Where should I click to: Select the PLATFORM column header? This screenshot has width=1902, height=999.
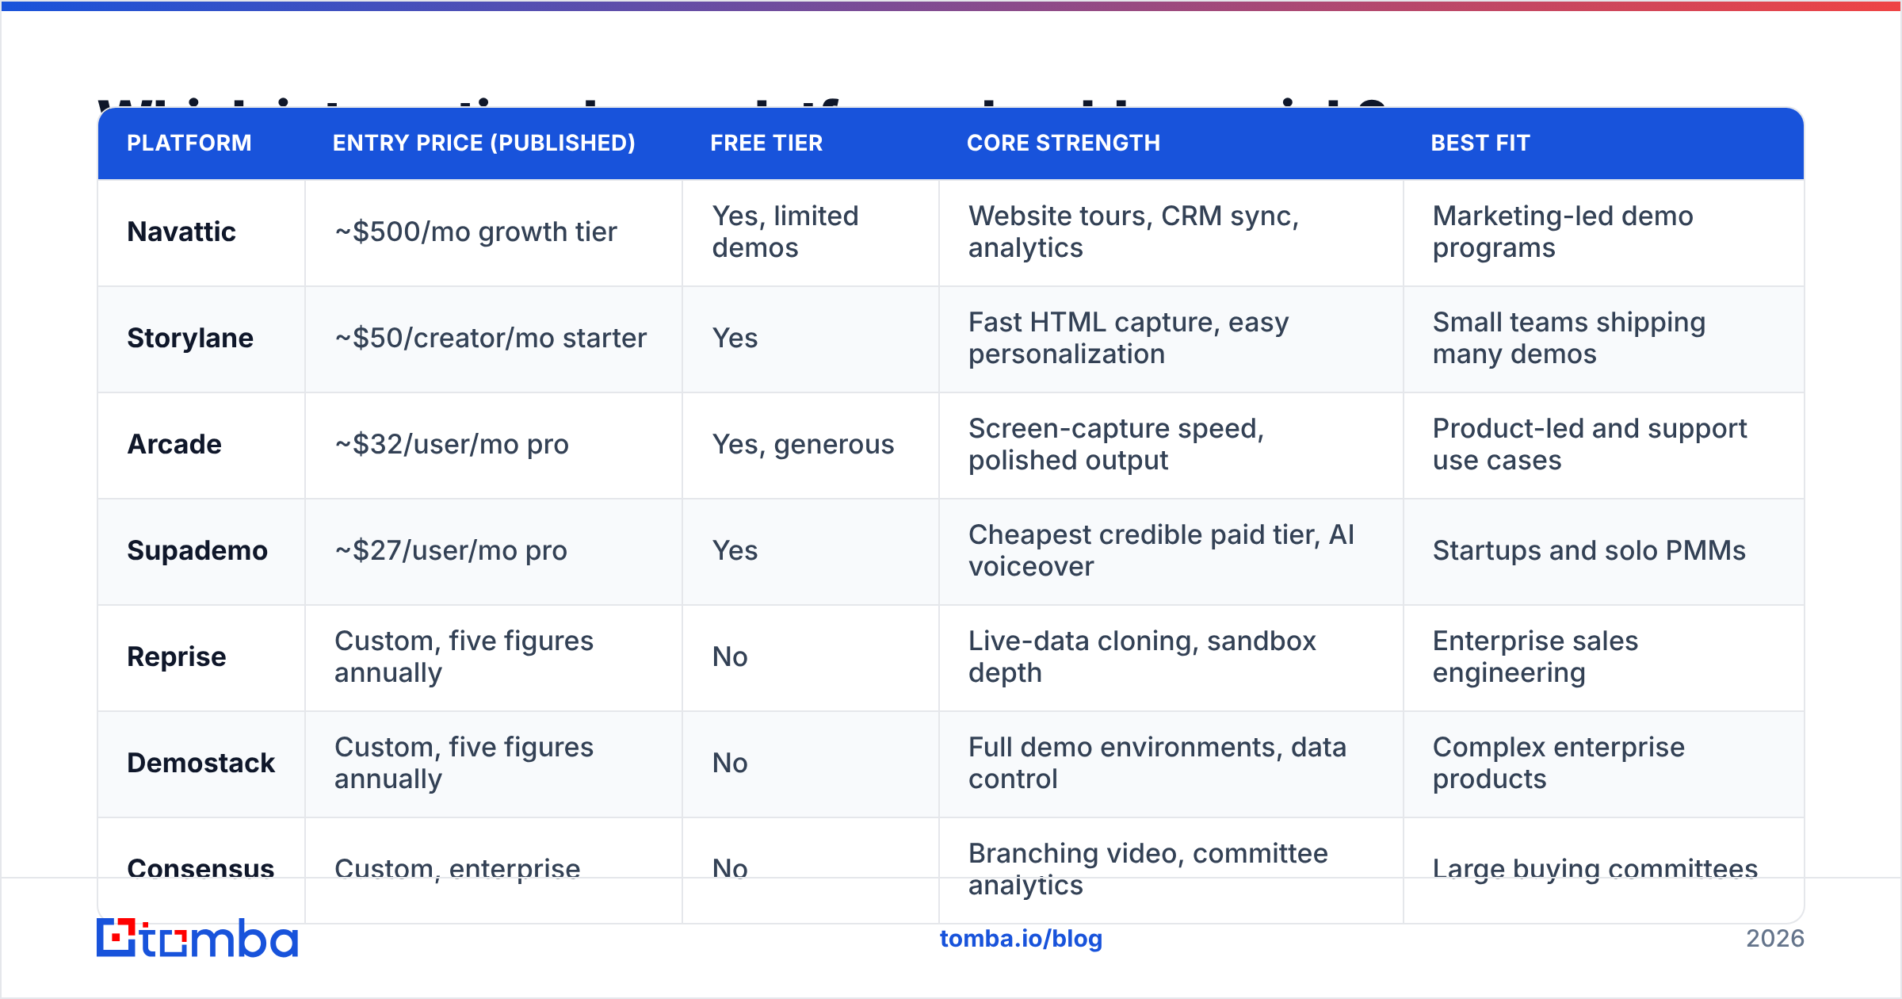click(x=189, y=143)
